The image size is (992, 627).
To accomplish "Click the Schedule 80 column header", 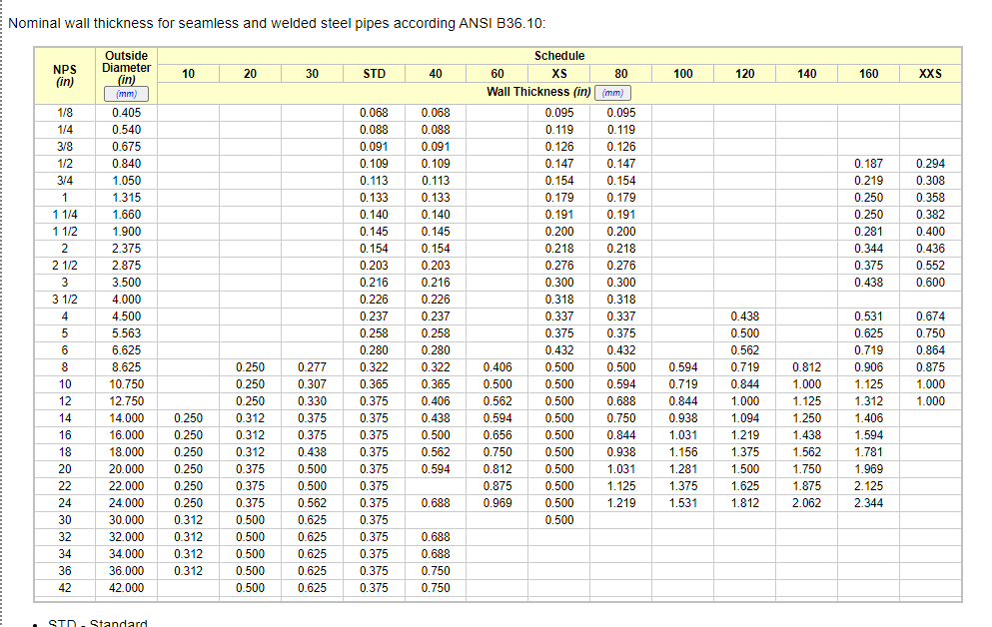I will click(x=621, y=74).
